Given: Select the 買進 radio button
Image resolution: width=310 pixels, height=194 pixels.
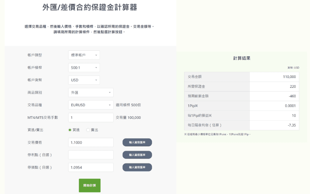Looking at the screenshot, I should 70,130.
